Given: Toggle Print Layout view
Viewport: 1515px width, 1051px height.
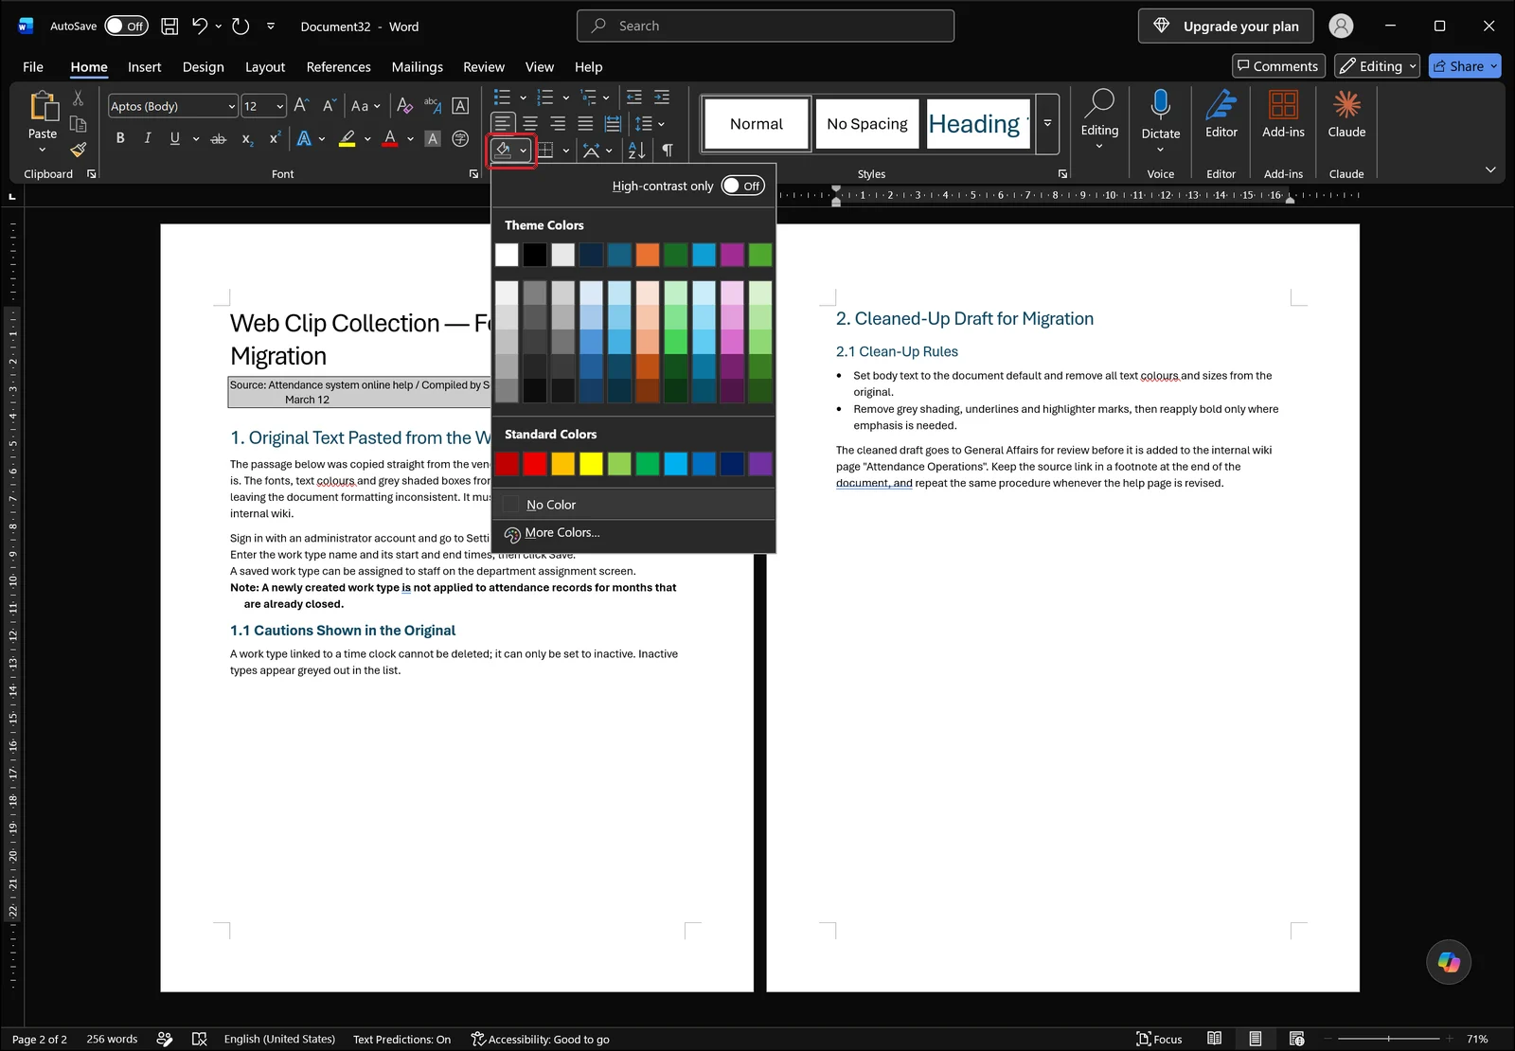Looking at the screenshot, I should coord(1255,1039).
